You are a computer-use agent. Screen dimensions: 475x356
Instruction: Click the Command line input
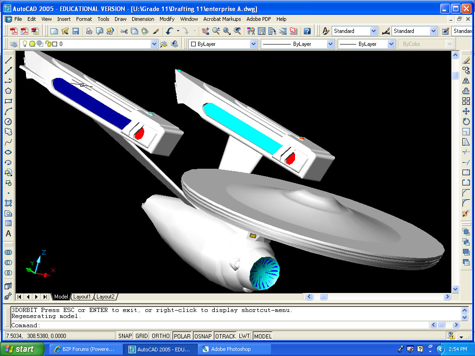[219, 325]
